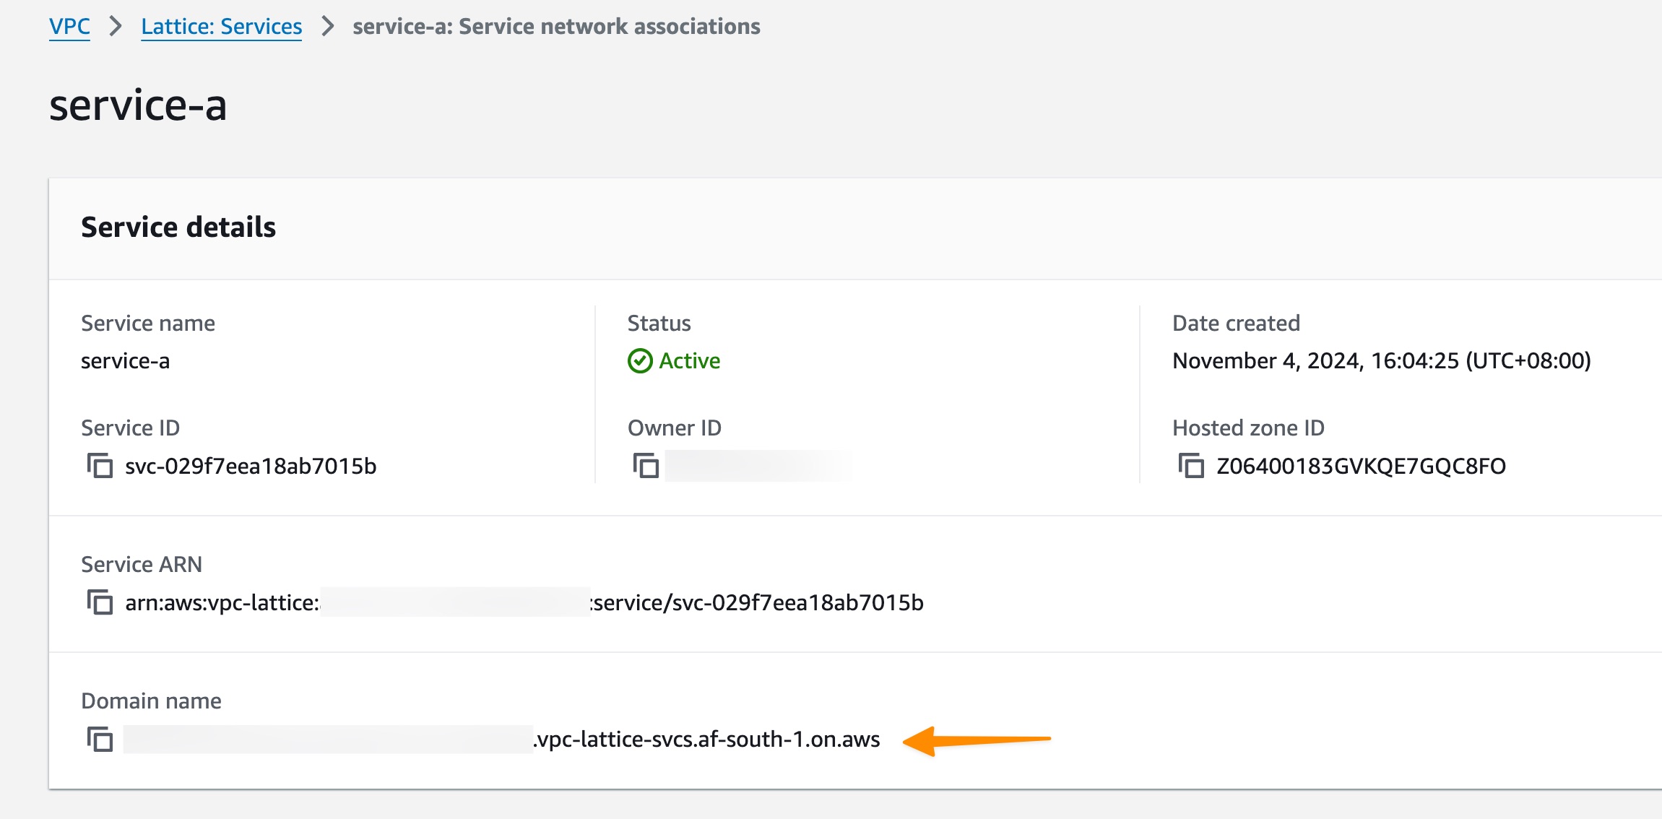Click the chevron after Lattice: Services breadcrumb

(326, 26)
